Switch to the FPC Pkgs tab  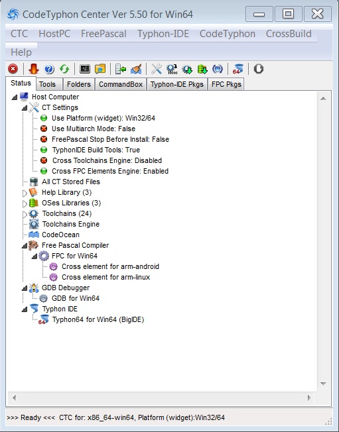click(226, 84)
